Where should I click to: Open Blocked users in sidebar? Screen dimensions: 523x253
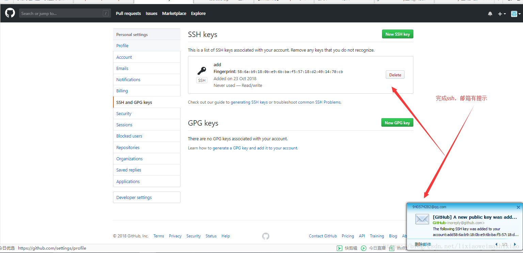pos(147,136)
